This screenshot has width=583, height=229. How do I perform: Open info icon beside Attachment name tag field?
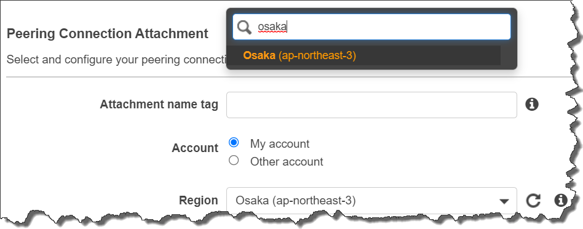click(x=532, y=105)
